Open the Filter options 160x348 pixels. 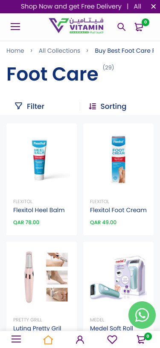29,106
